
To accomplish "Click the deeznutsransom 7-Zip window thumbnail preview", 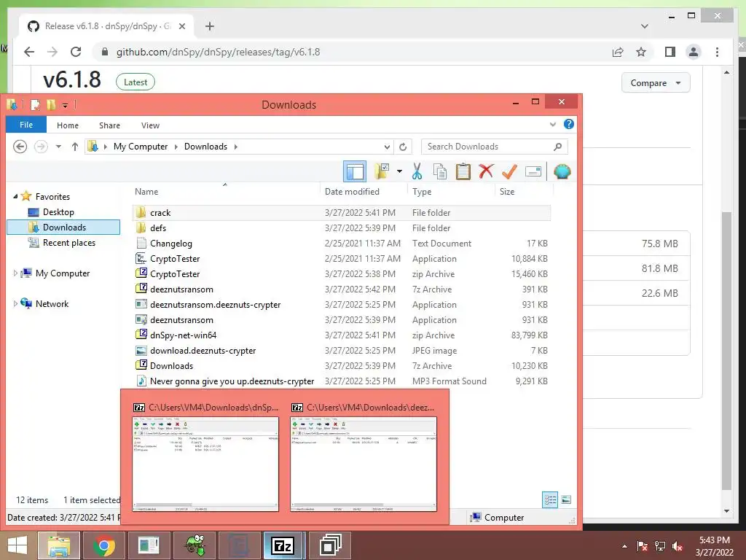I will [364, 464].
